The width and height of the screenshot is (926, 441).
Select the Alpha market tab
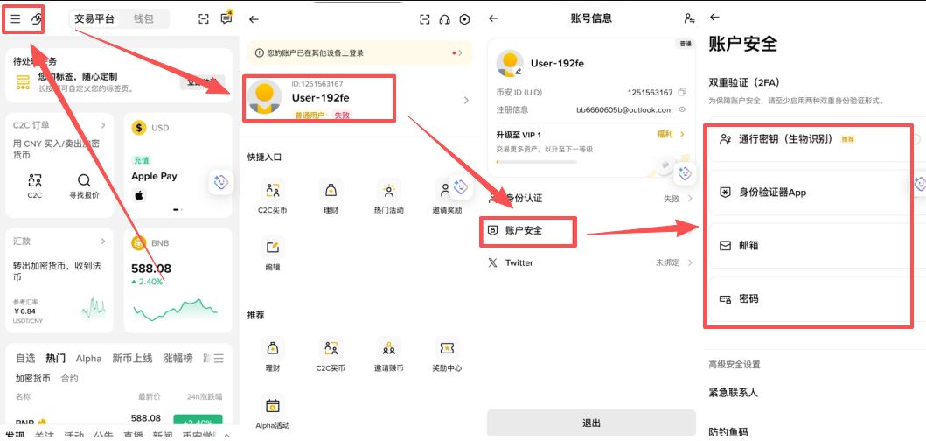tap(88, 358)
